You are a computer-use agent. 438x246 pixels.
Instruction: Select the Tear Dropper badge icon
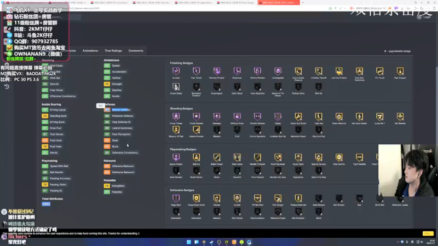(x=400, y=71)
